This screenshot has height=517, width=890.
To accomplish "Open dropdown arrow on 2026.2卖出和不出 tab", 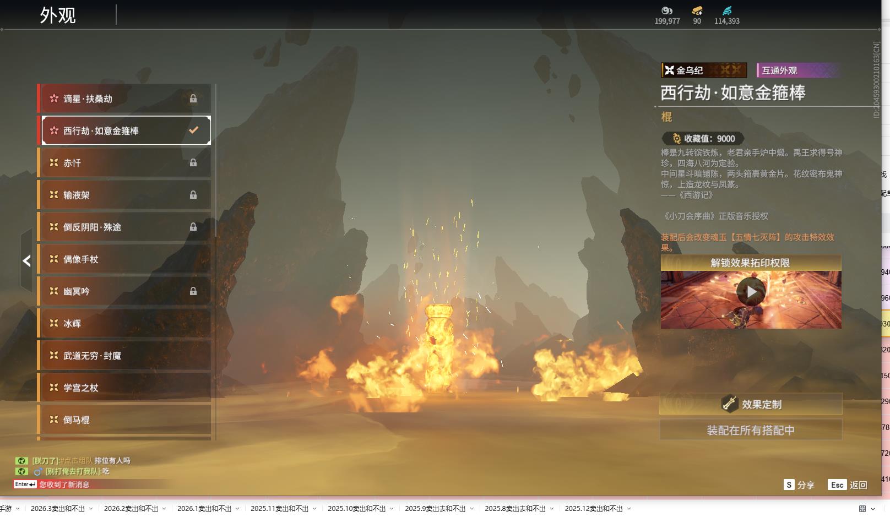I will (164, 509).
